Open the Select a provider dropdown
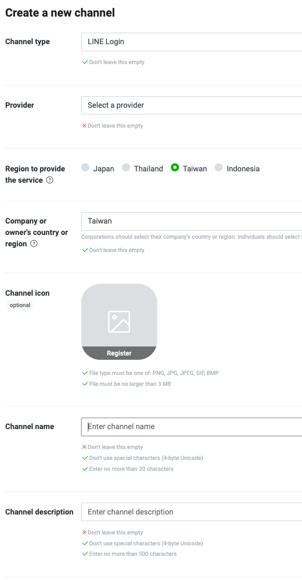302x580 pixels. (x=191, y=105)
